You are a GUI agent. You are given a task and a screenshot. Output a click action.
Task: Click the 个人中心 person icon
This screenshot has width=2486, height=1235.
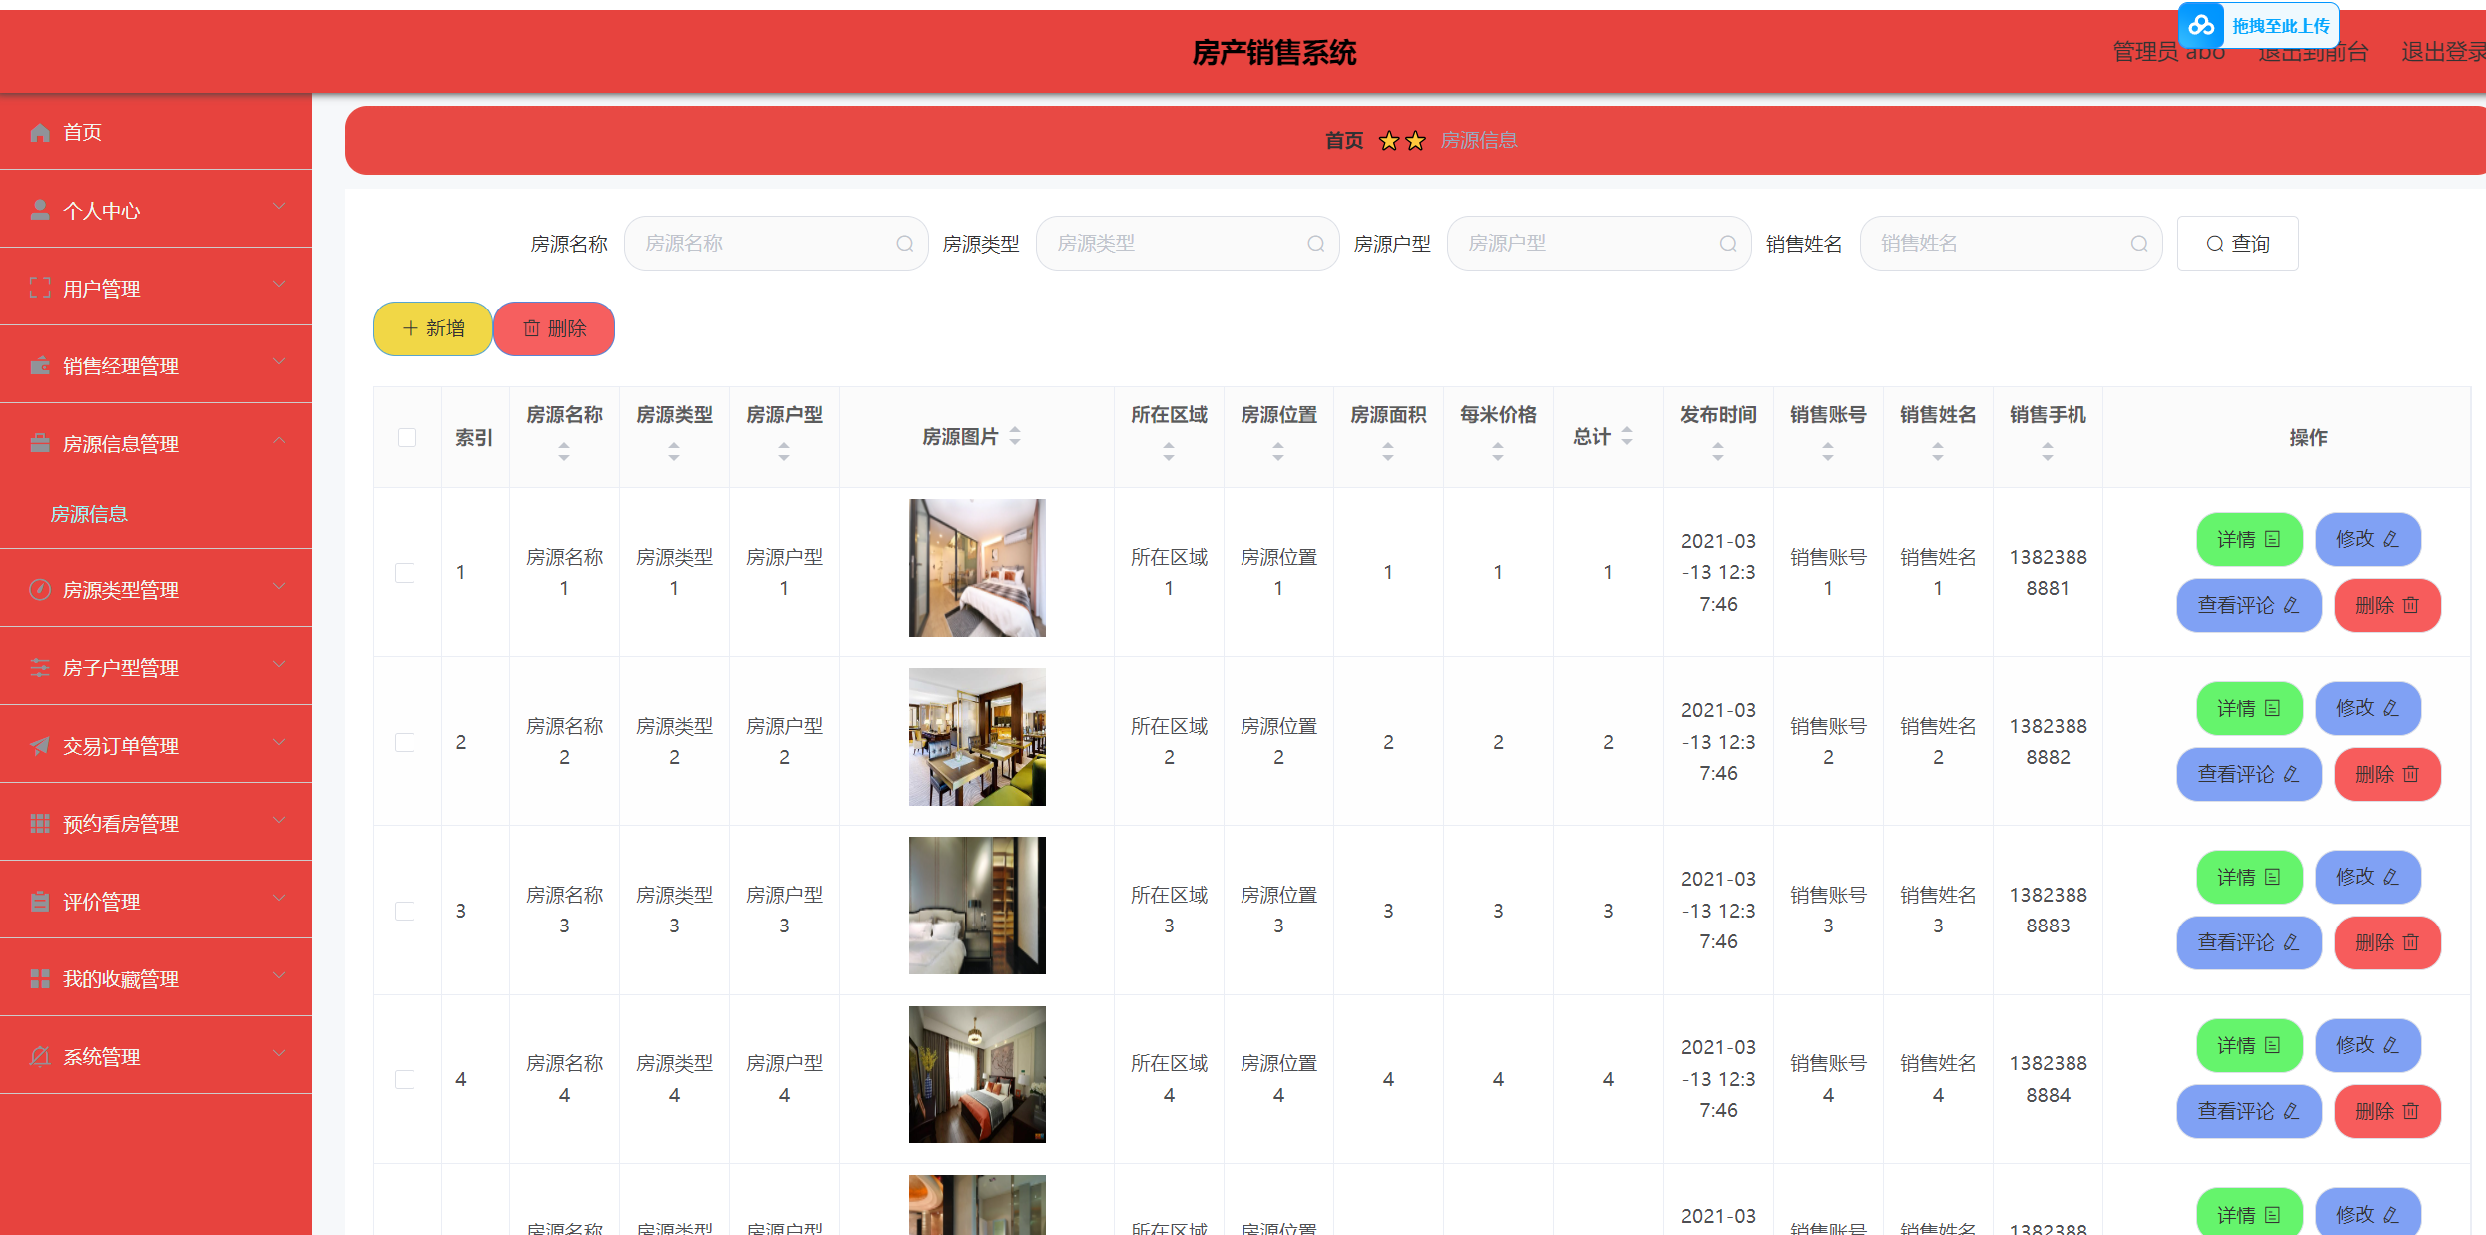(x=40, y=210)
